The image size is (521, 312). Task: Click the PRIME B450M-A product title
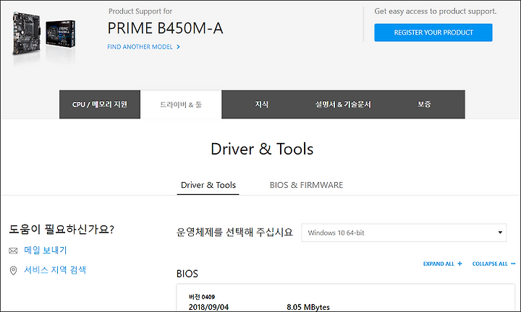click(165, 28)
